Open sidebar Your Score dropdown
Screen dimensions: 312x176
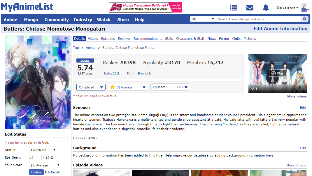45,165
